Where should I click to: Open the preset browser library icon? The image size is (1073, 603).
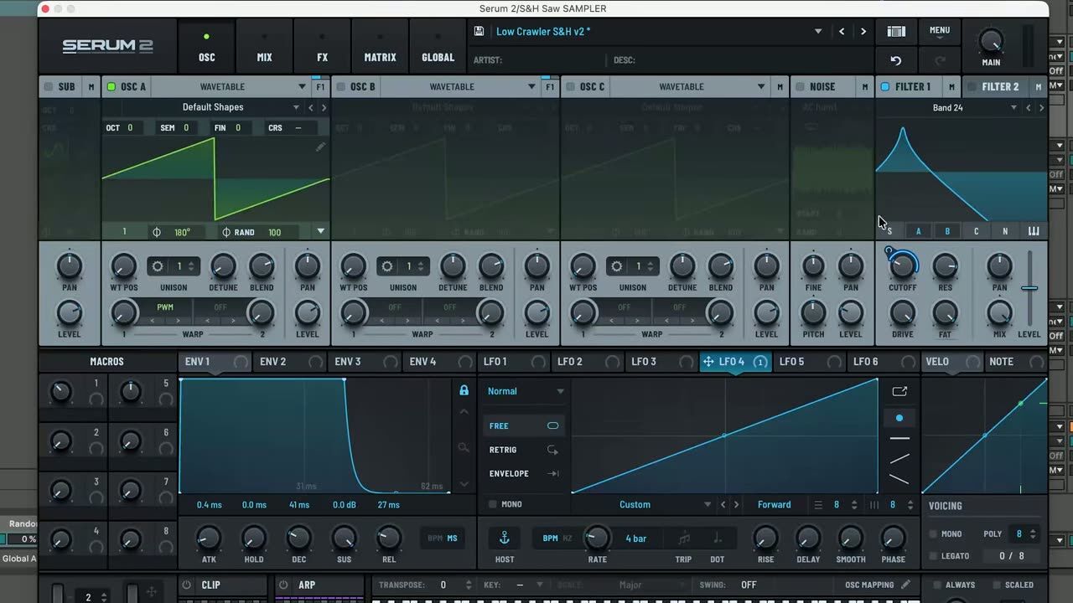[x=896, y=31]
